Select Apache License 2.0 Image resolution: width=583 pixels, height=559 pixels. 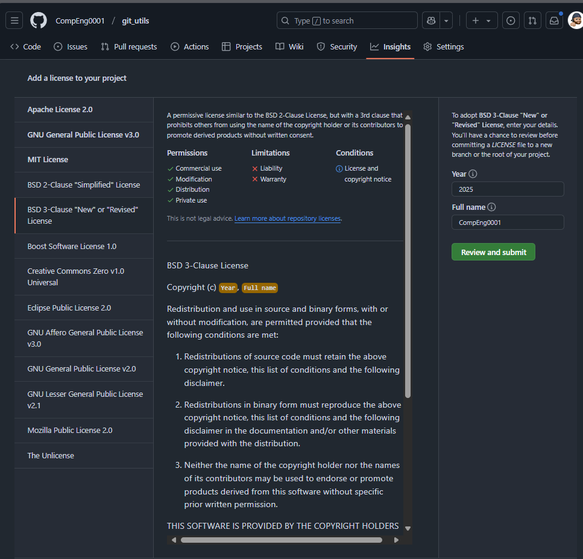84,110
